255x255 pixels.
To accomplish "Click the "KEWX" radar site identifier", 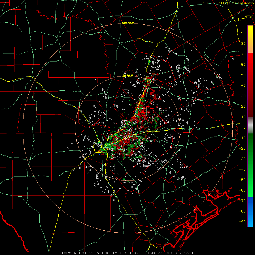I will tap(150, 253).
